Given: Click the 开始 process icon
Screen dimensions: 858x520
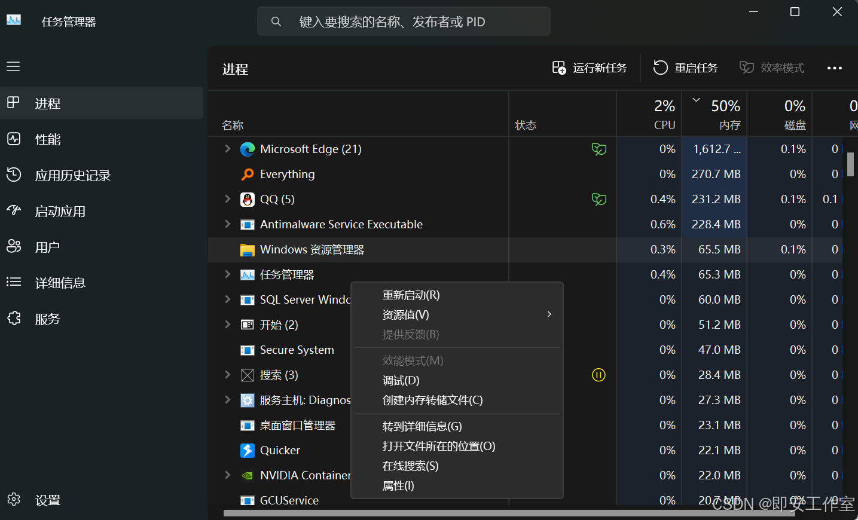Looking at the screenshot, I should coord(247,325).
